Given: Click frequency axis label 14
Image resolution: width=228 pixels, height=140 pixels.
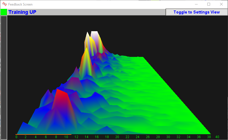Looking at the screenshot, I should (x=87, y=137).
